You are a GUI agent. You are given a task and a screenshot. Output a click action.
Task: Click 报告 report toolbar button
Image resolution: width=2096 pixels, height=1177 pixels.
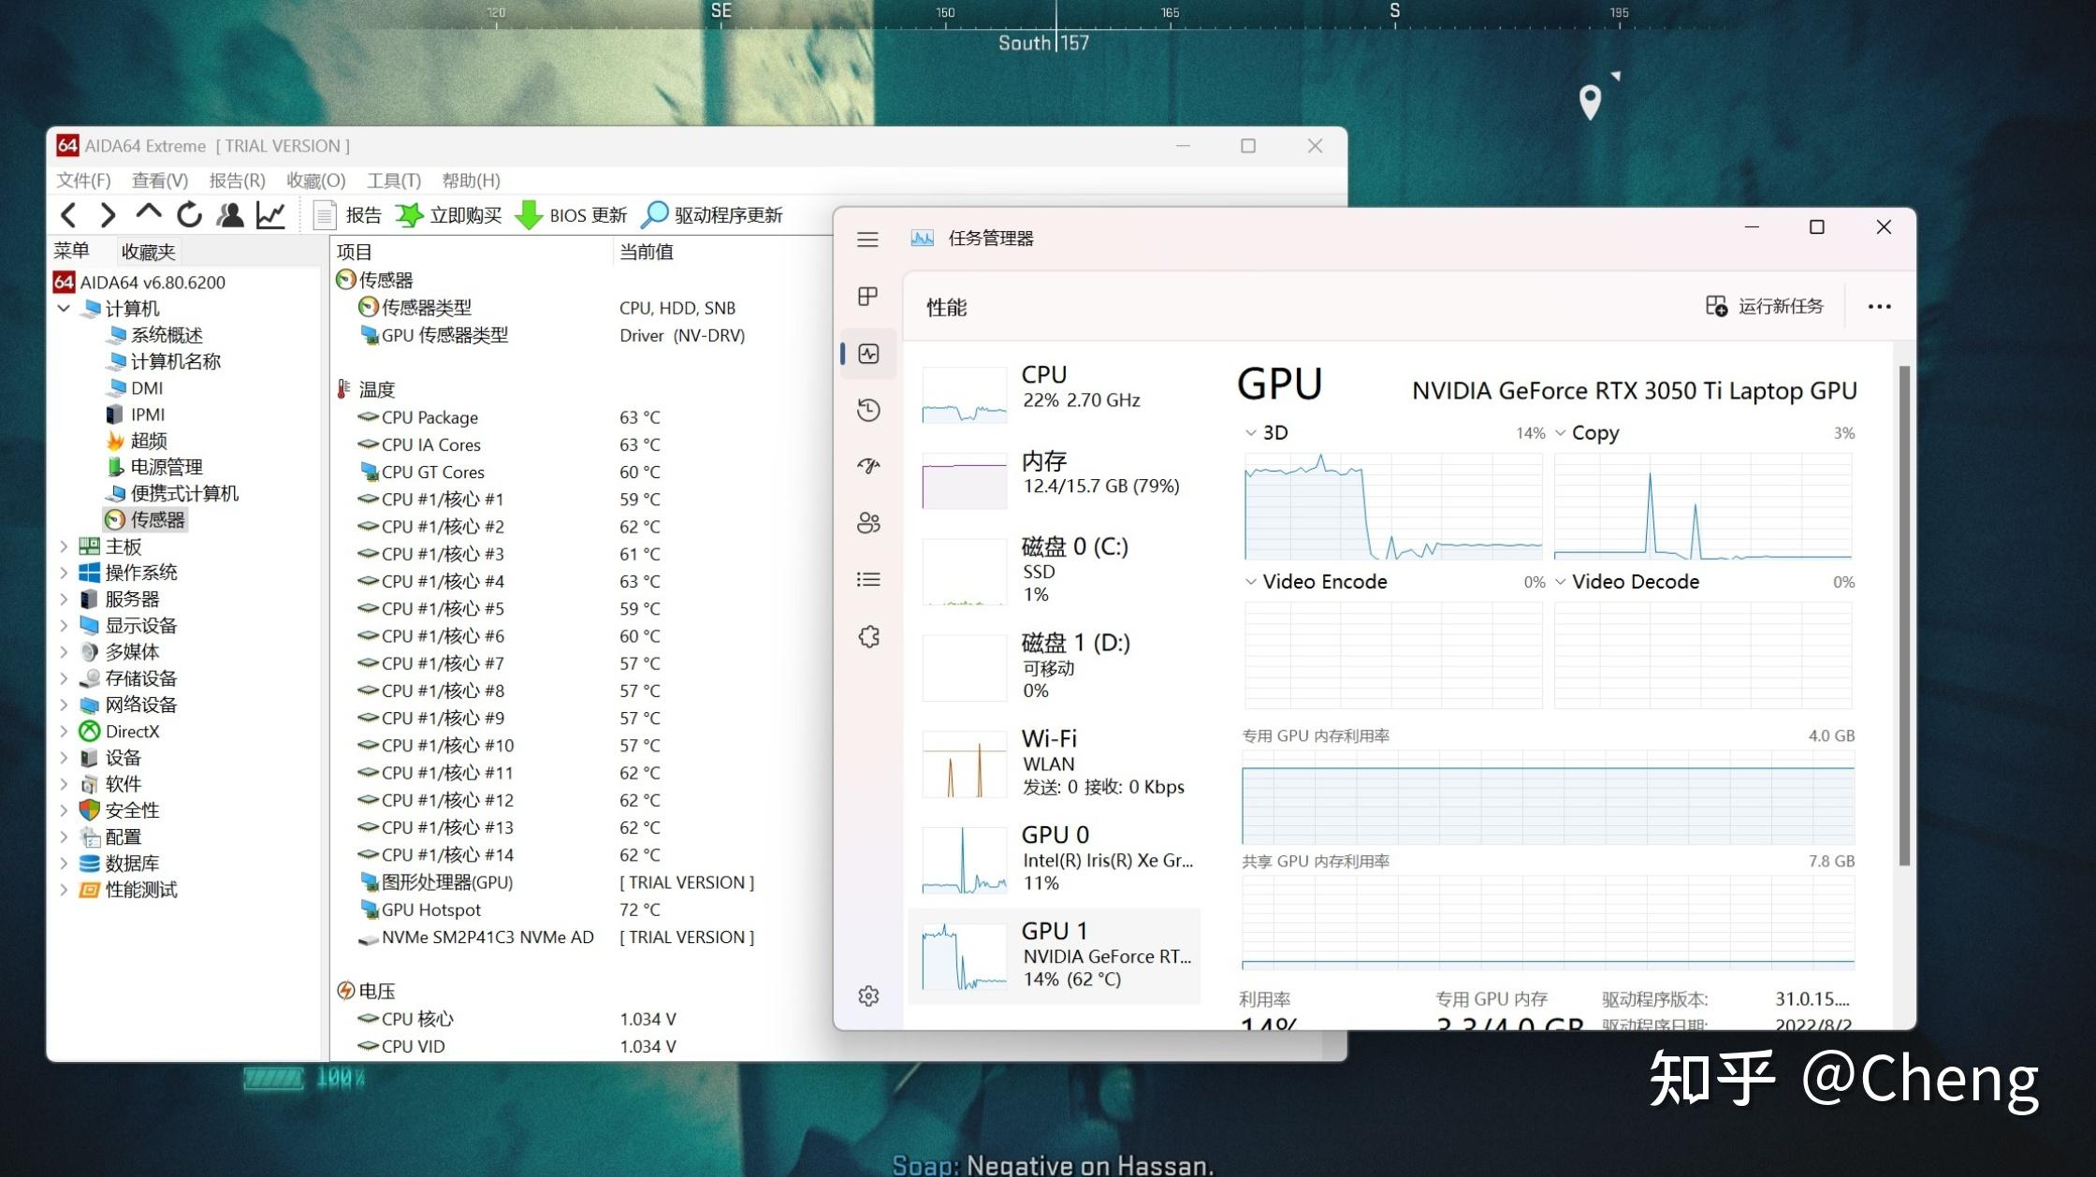point(348,215)
